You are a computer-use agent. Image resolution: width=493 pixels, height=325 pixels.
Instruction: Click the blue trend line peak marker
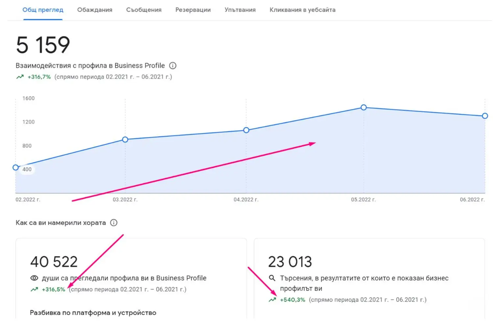coord(363,107)
